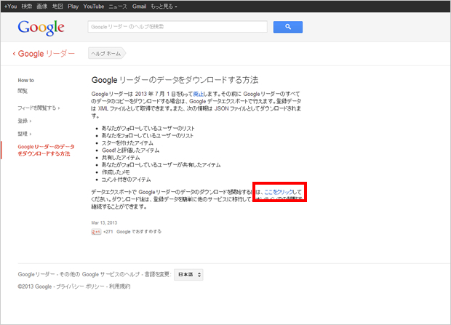Open the +You link in top bar
The width and height of the screenshot is (451, 325).
point(11,7)
